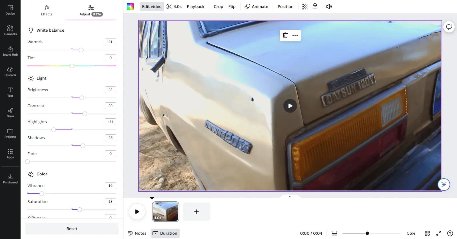
Task: Select the 4.0s video clip thumbnail
Action: [x=166, y=212]
